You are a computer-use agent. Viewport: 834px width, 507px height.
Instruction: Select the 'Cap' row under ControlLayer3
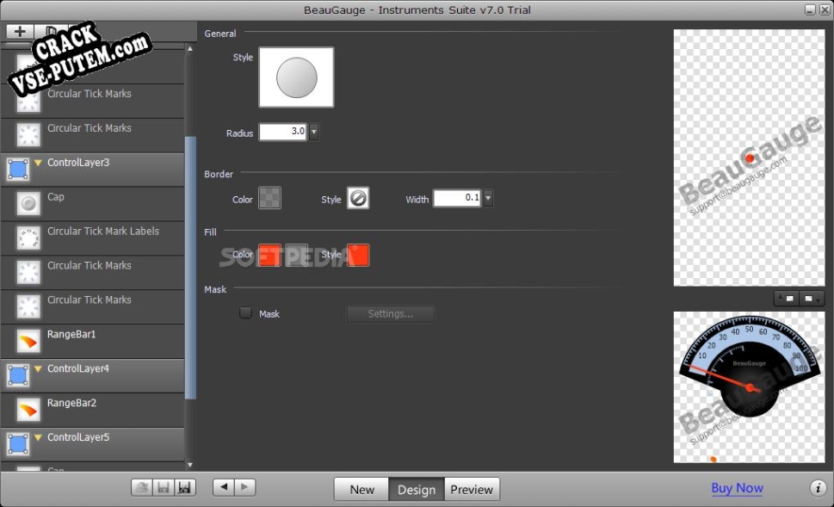point(93,203)
